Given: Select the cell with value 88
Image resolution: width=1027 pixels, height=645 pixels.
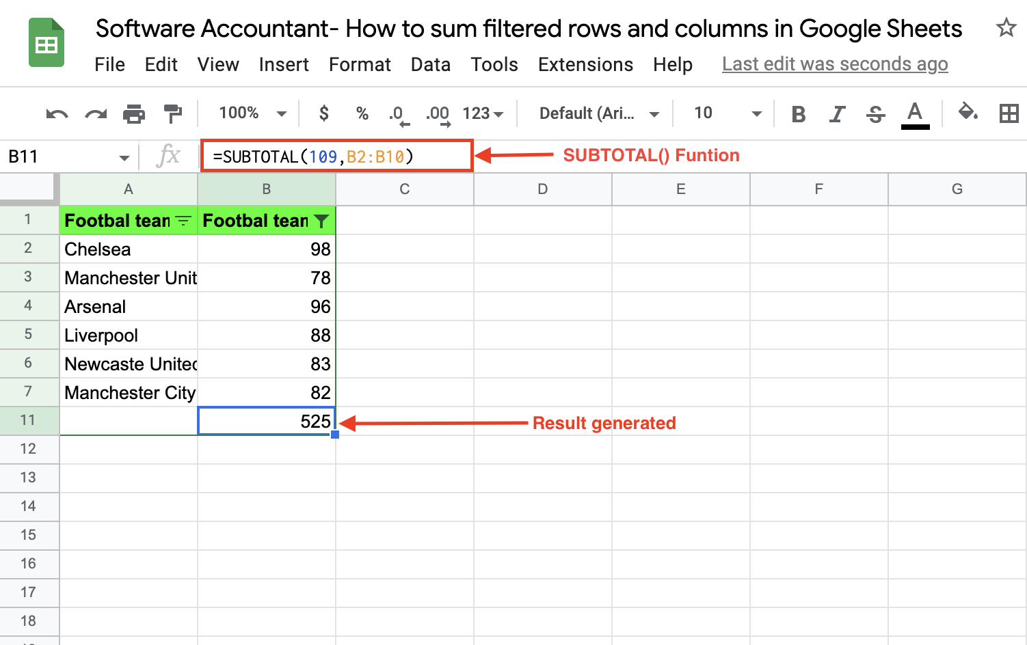Looking at the screenshot, I should click(267, 335).
